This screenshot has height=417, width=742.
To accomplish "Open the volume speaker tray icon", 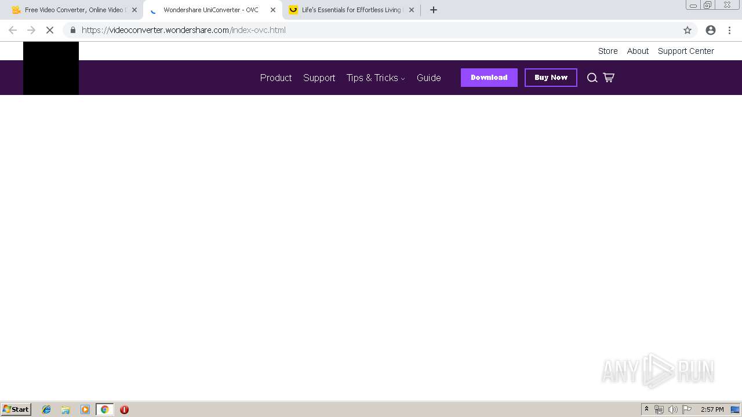I will [x=673, y=409].
